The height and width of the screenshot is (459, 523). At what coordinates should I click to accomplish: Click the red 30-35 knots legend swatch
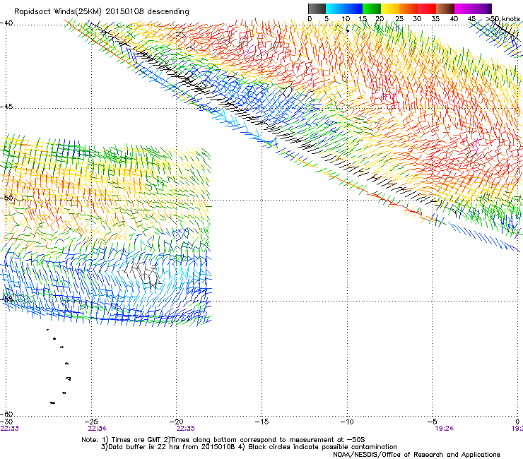pyautogui.click(x=427, y=8)
